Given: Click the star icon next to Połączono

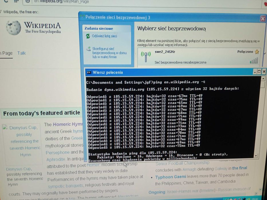Looking at the screenshot, I should [x=257, y=52].
